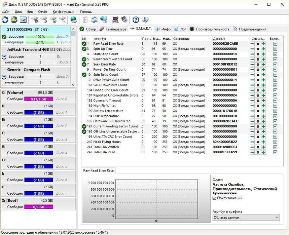Click the speaker icon in toolbar

tap(124, 19)
